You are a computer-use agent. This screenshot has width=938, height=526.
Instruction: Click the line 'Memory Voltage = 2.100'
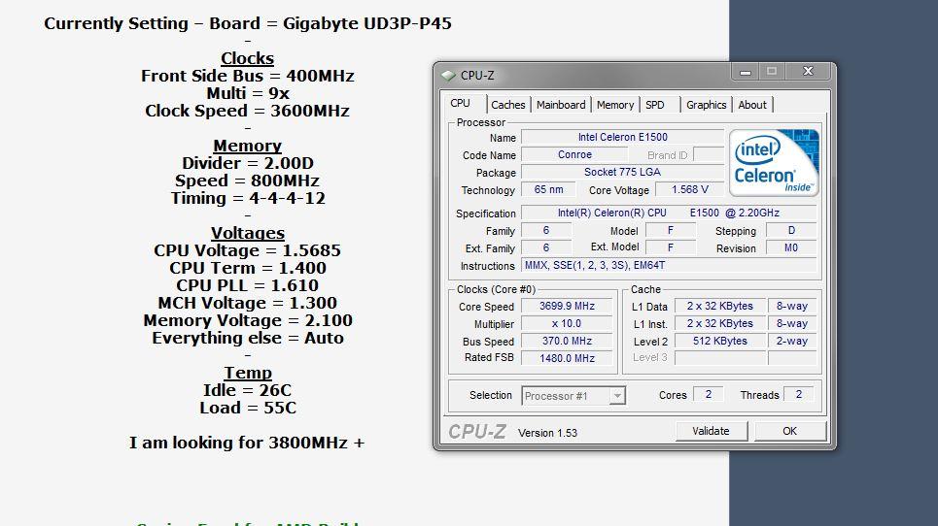(248, 320)
